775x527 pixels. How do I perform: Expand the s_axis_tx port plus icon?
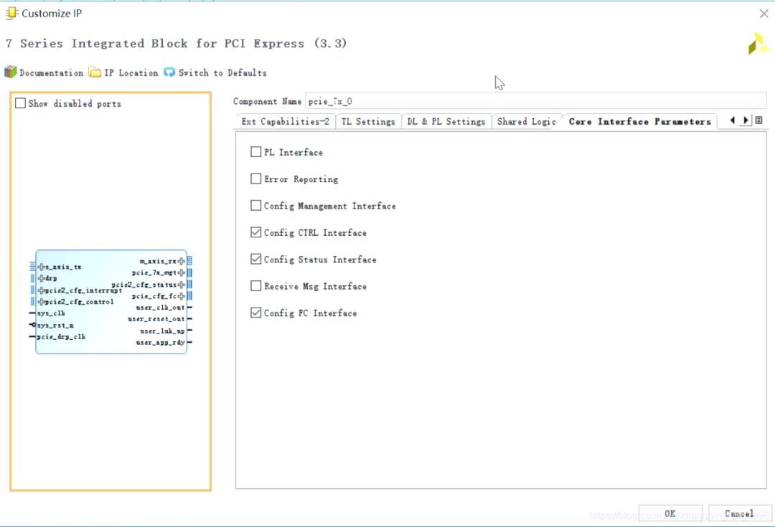pyautogui.click(x=42, y=267)
